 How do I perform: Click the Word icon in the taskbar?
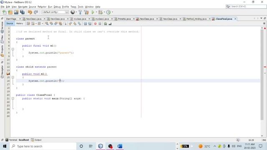[120, 146]
